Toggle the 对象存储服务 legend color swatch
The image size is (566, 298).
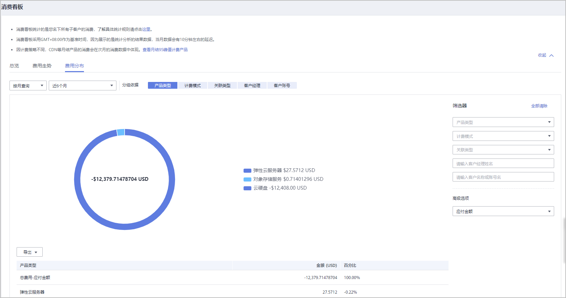(247, 179)
